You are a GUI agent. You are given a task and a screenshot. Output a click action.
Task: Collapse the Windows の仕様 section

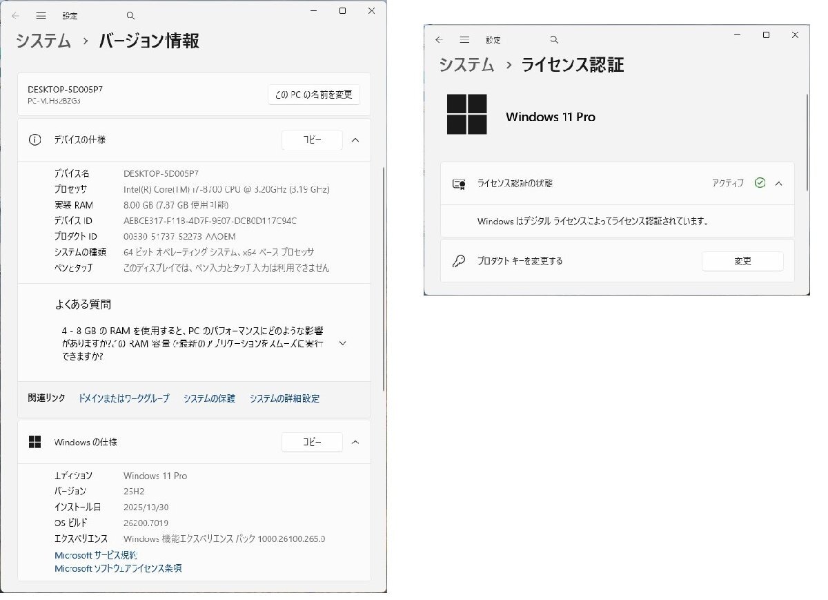pyautogui.click(x=355, y=442)
